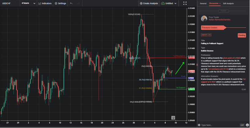
Task: Click the 1st Support line label
Action: pos(181,88)
